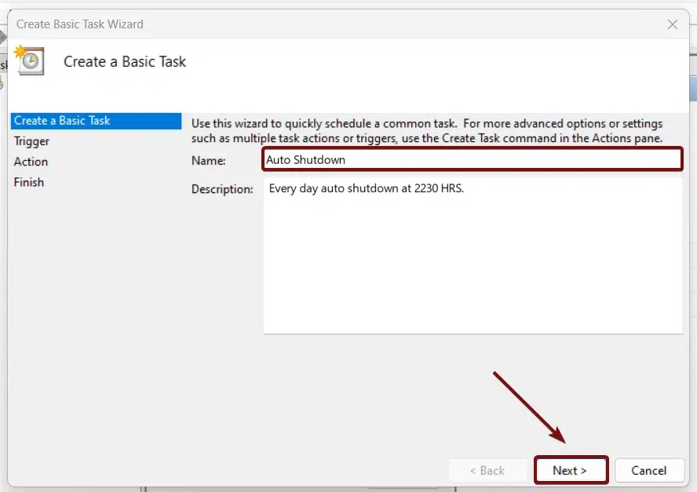Click the Name field containing Auto Shutdown
Viewport: 697px width, 492px height.
click(473, 159)
